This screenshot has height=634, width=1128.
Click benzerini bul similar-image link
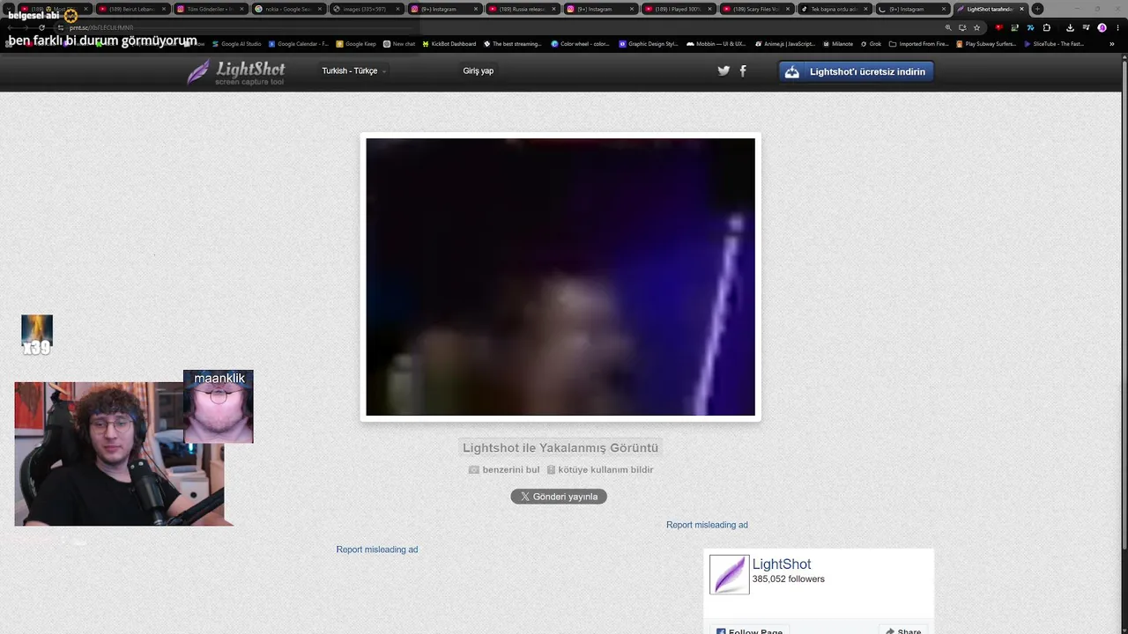pyautogui.click(x=504, y=470)
